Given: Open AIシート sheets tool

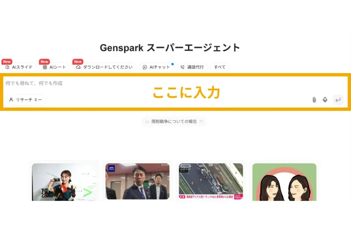Looking at the screenshot, I should point(55,67).
